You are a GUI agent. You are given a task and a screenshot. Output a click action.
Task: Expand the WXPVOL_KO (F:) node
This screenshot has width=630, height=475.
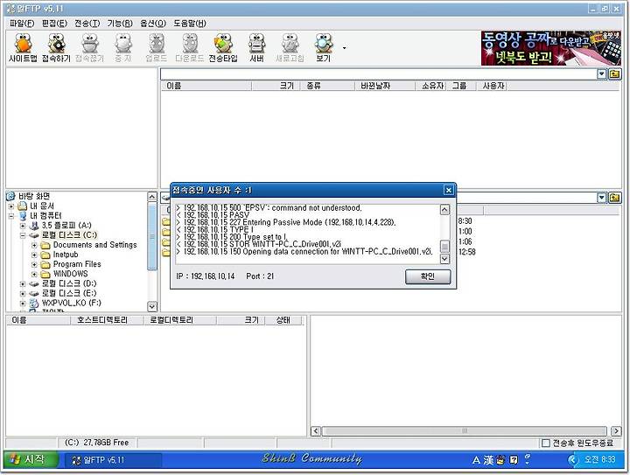pyautogui.click(x=23, y=304)
